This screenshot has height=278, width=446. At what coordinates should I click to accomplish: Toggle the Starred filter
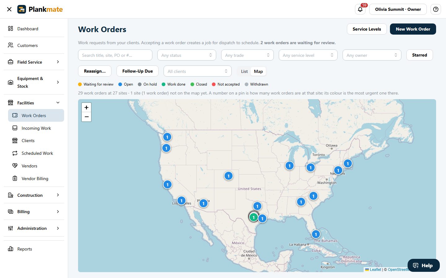tap(419, 55)
